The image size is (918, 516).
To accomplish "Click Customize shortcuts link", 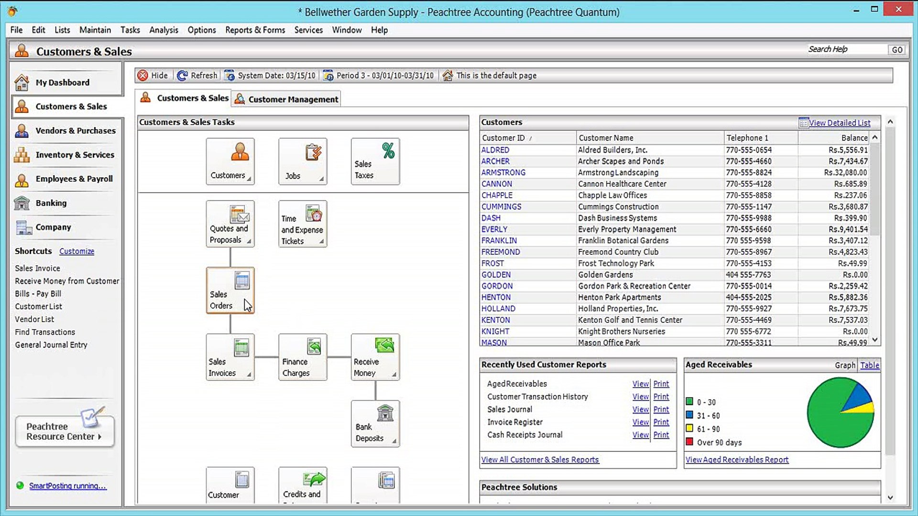I will point(76,251).
